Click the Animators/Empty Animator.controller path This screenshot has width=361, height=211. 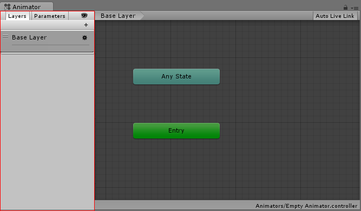[x=306, y=206]
